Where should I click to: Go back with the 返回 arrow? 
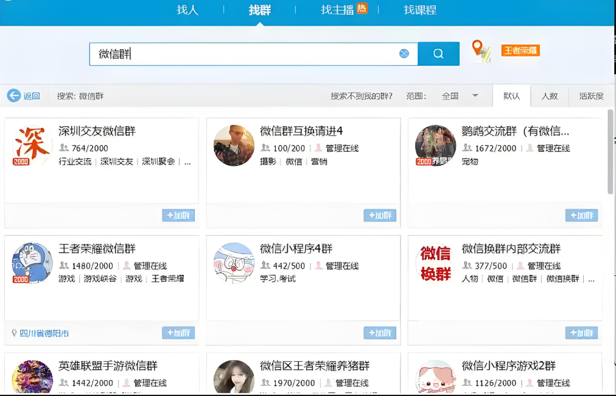tap(24, 96)
